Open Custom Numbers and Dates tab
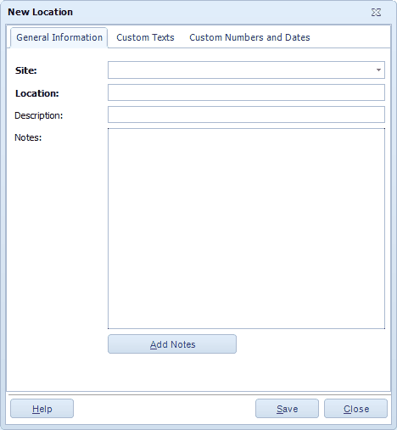 [249, 37]
